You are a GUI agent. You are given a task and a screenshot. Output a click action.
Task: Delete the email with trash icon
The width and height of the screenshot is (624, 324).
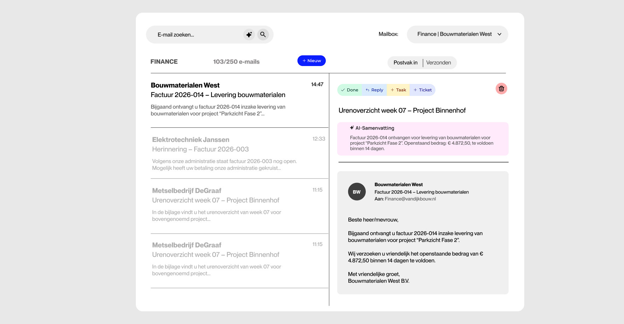click(501, 89)
